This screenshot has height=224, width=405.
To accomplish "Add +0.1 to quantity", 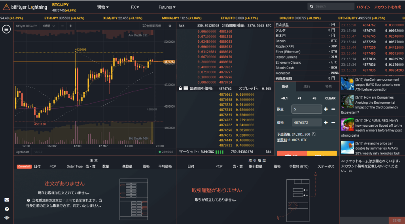I will click(284, 98).
